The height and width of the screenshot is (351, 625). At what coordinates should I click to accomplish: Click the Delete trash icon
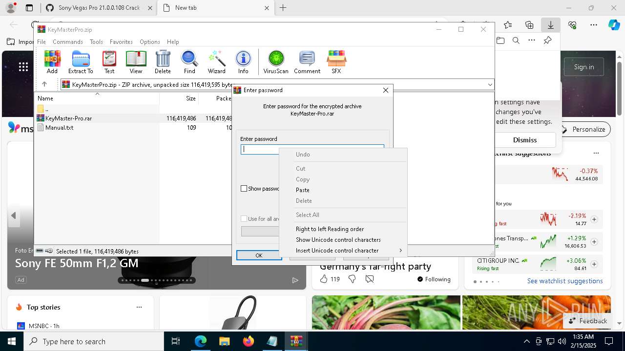click(x=163, y=62)
